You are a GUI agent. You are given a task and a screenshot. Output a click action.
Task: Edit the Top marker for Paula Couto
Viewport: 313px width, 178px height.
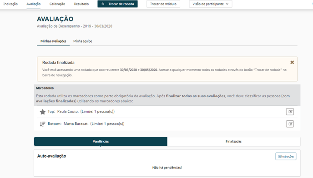coord(290,112)
